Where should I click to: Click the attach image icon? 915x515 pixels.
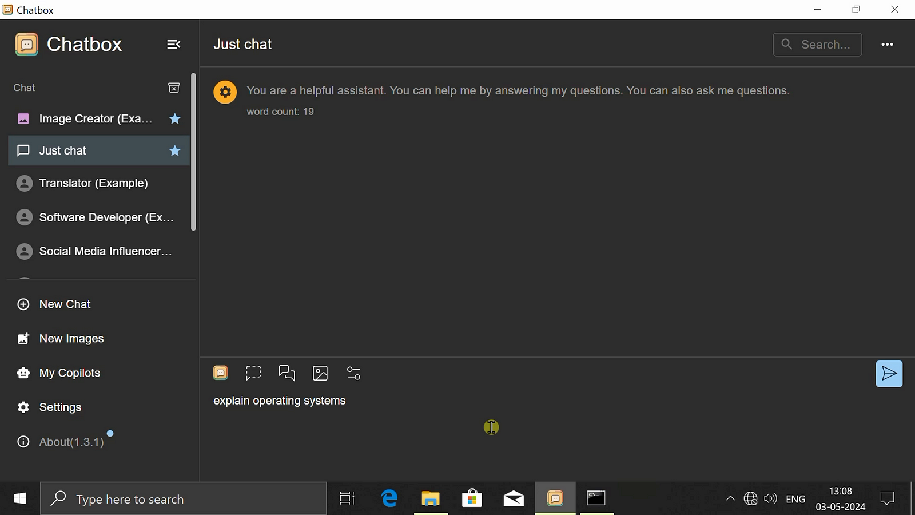click(x=320, y=373)
